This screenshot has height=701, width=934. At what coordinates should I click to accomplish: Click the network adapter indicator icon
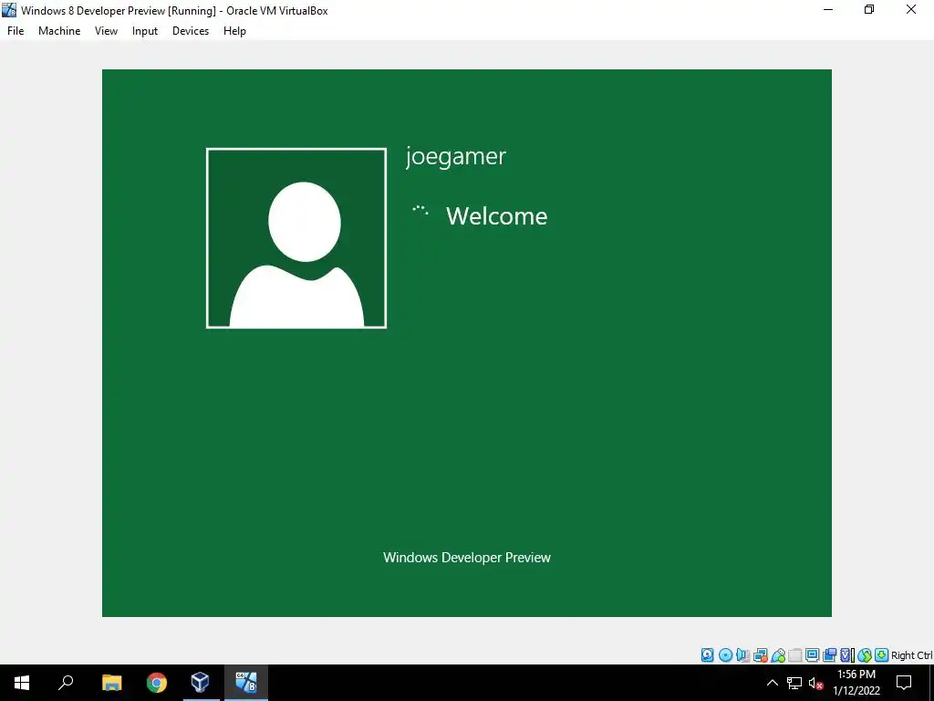coord(760,655)
